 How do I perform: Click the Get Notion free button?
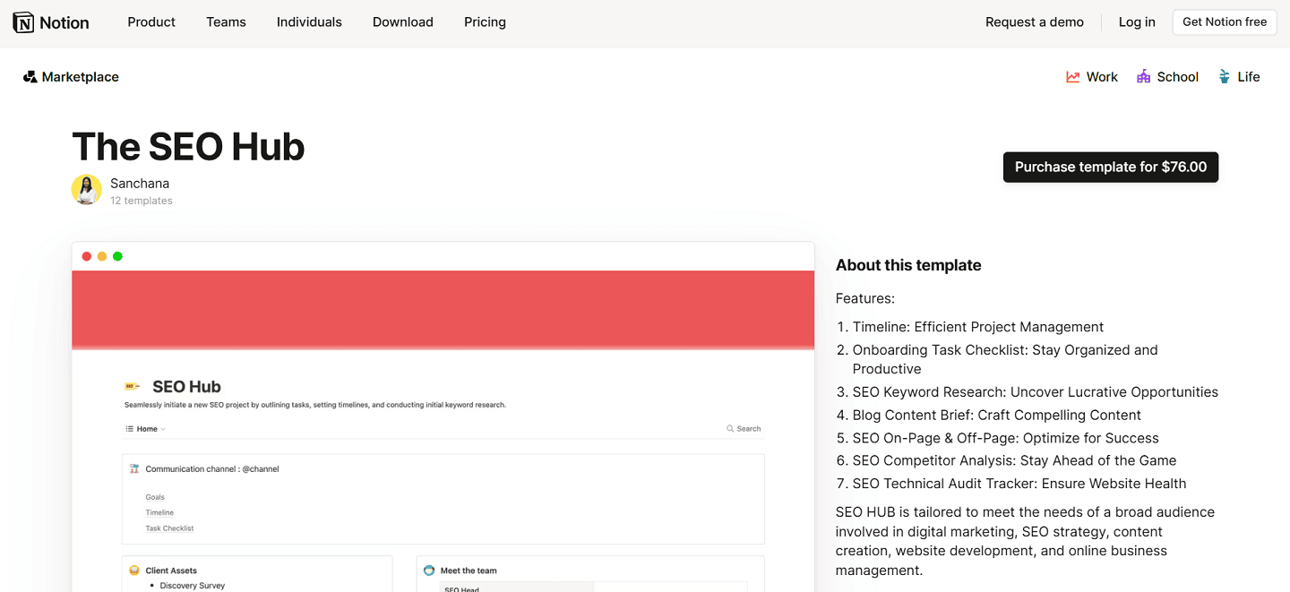(x=1224, y=21)
